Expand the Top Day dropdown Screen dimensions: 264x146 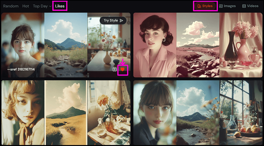pos(42,6)
